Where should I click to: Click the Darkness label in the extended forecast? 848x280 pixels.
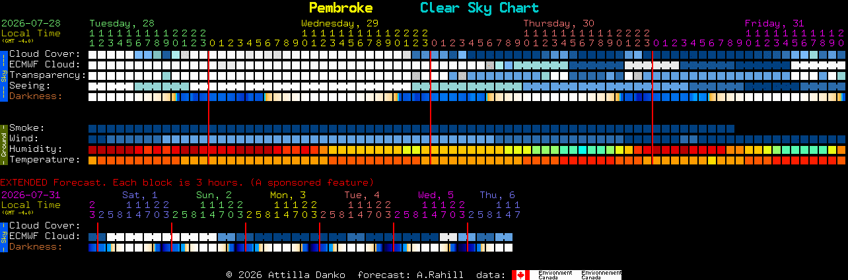click(36, 247)
